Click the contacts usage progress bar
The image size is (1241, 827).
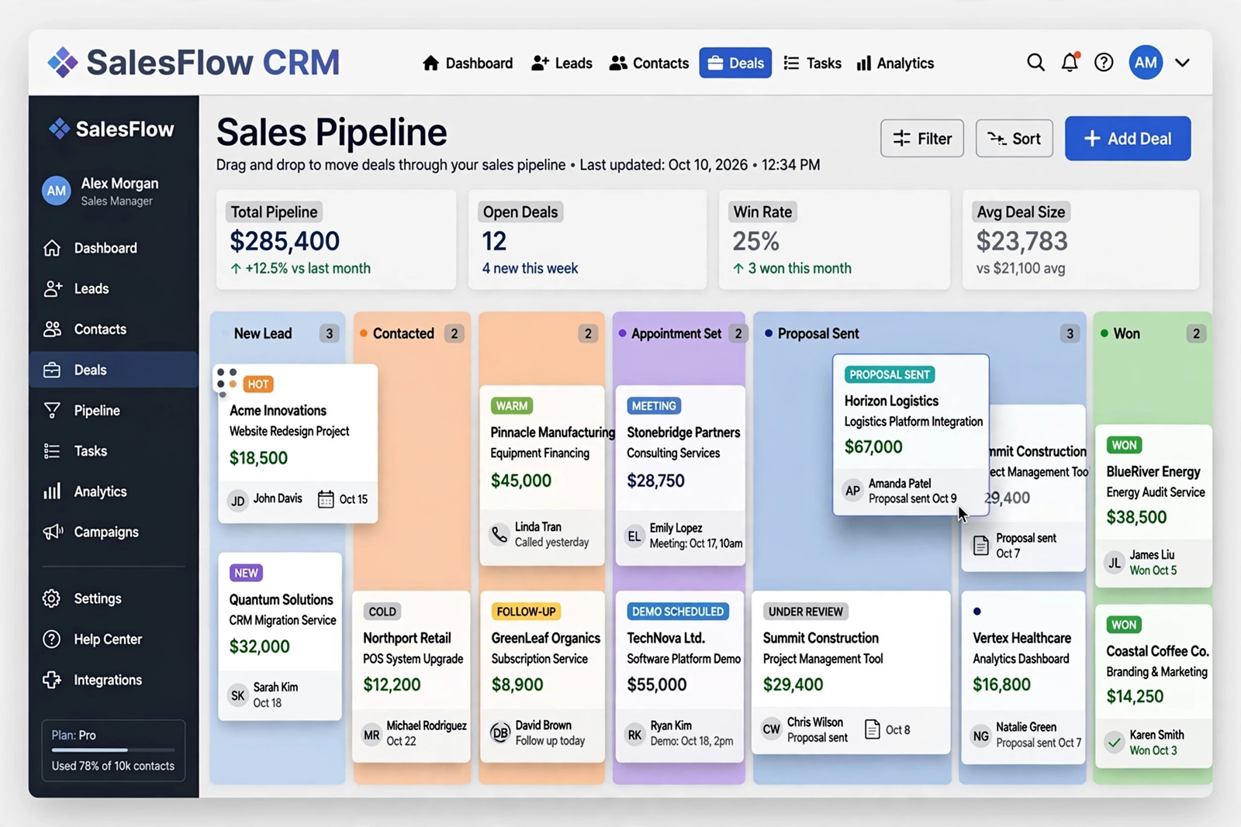coord(113,750)
